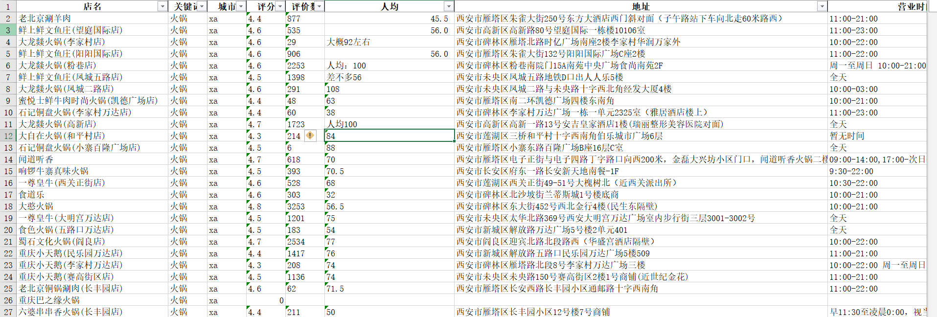Select the 人均 cell 45.5
This screenshot has width=937, height=317.
click(x=389, y=19)
